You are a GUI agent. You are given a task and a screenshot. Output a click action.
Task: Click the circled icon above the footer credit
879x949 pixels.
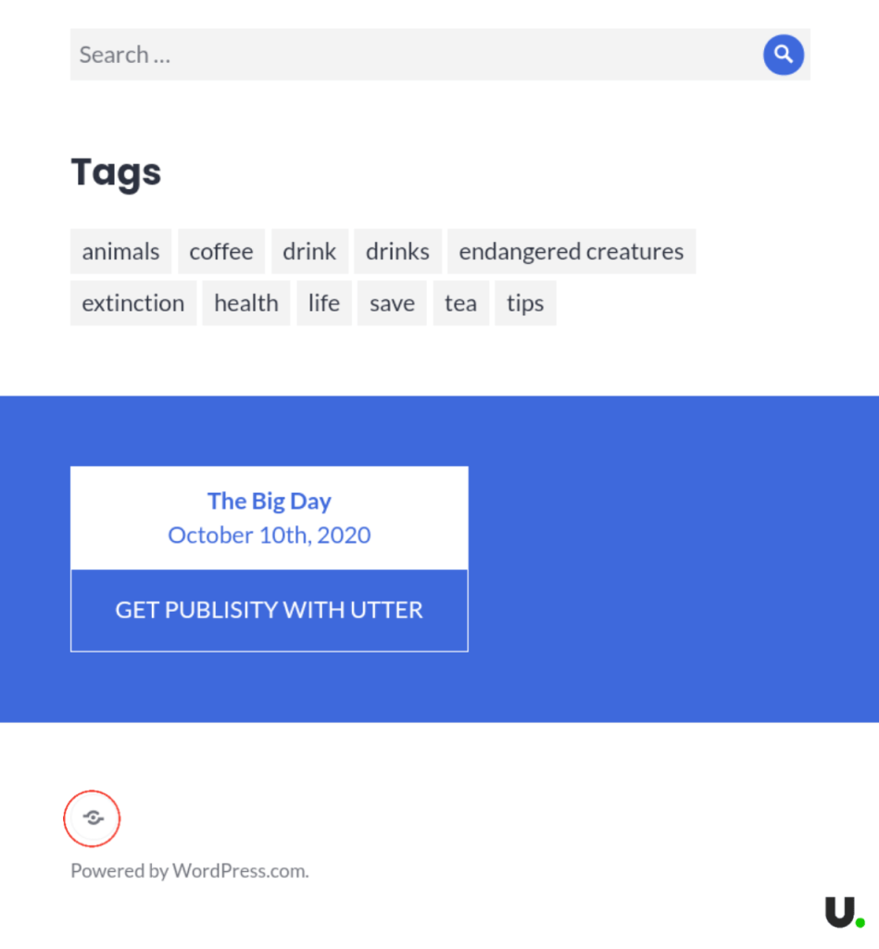[93, 818]
